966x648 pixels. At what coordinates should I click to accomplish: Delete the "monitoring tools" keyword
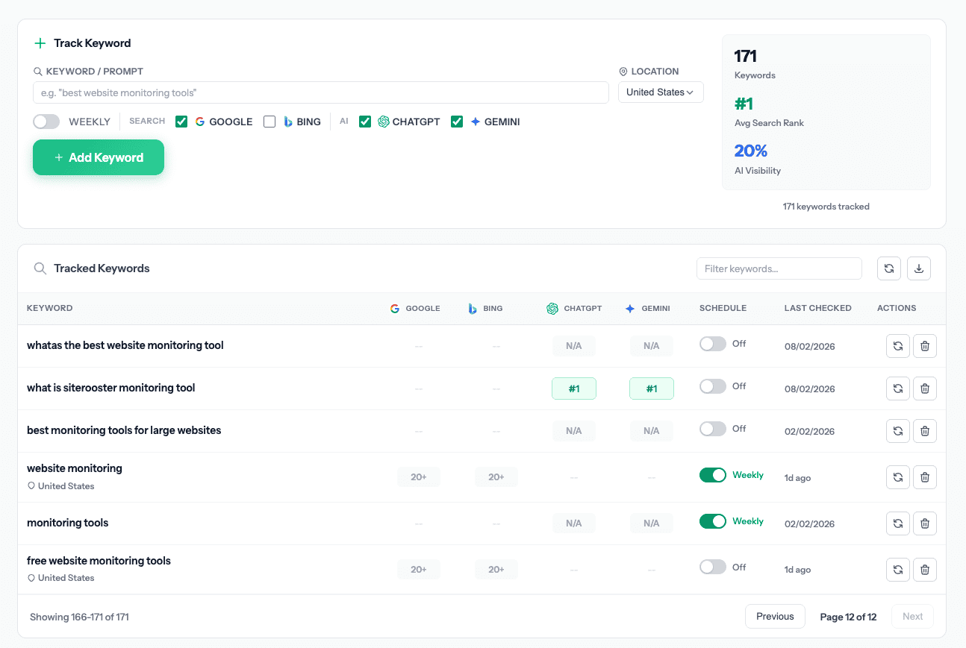tap(924, 523)
